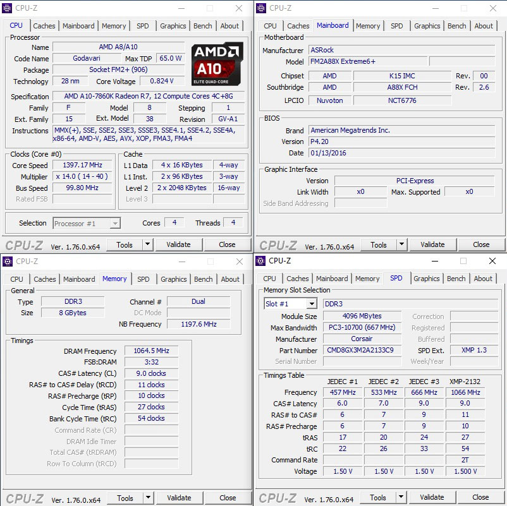Switch to the CPU tab in the Mainboard window
This screenshot has width=507, height=506.
(x=270, y=26)
